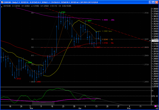Click the +FX label in the bottom corner
Screen dimensions: 159x110
point(157,108)
